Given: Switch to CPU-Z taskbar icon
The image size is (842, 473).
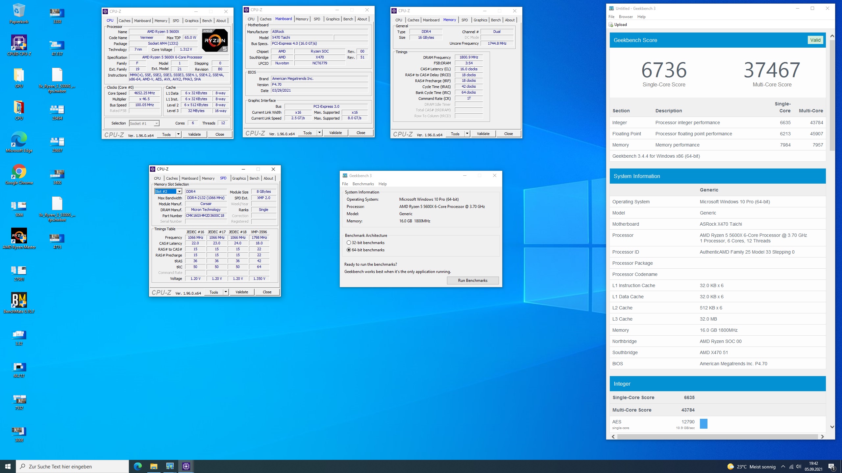Looking at the screenshot, I should tap(186, 466).
